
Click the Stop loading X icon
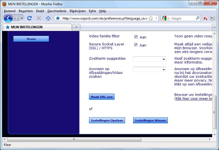(x=39, y=18)
